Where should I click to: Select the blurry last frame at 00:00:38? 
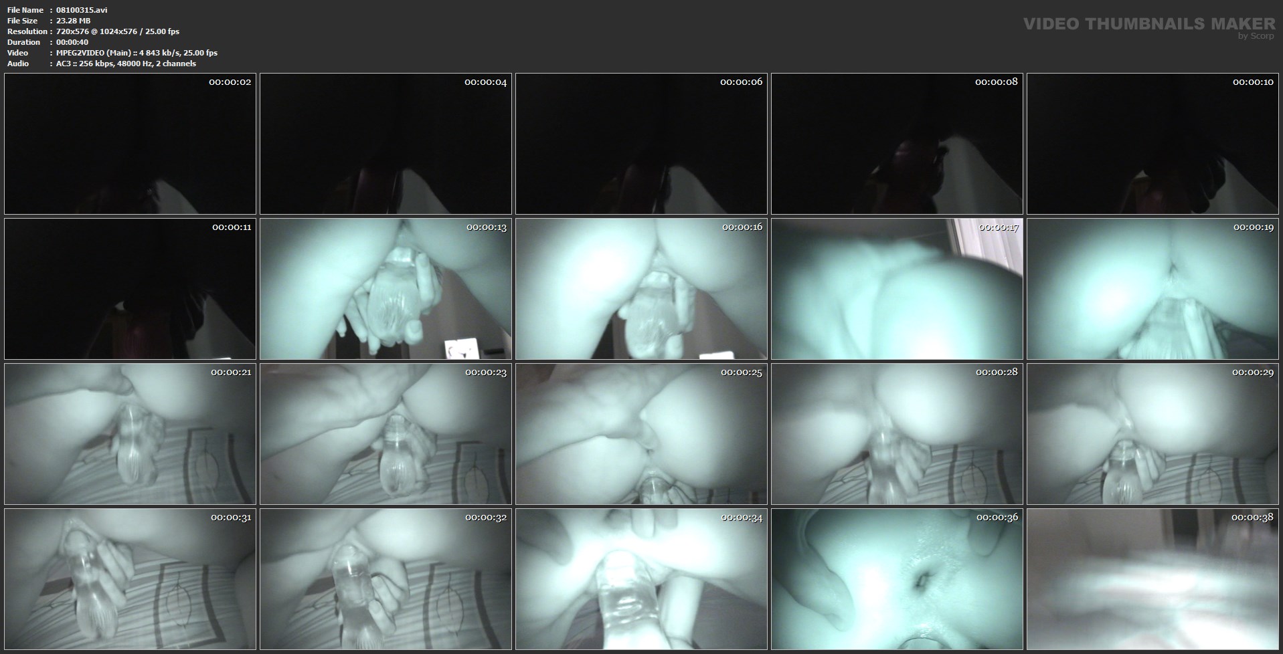click(1152, 579)
